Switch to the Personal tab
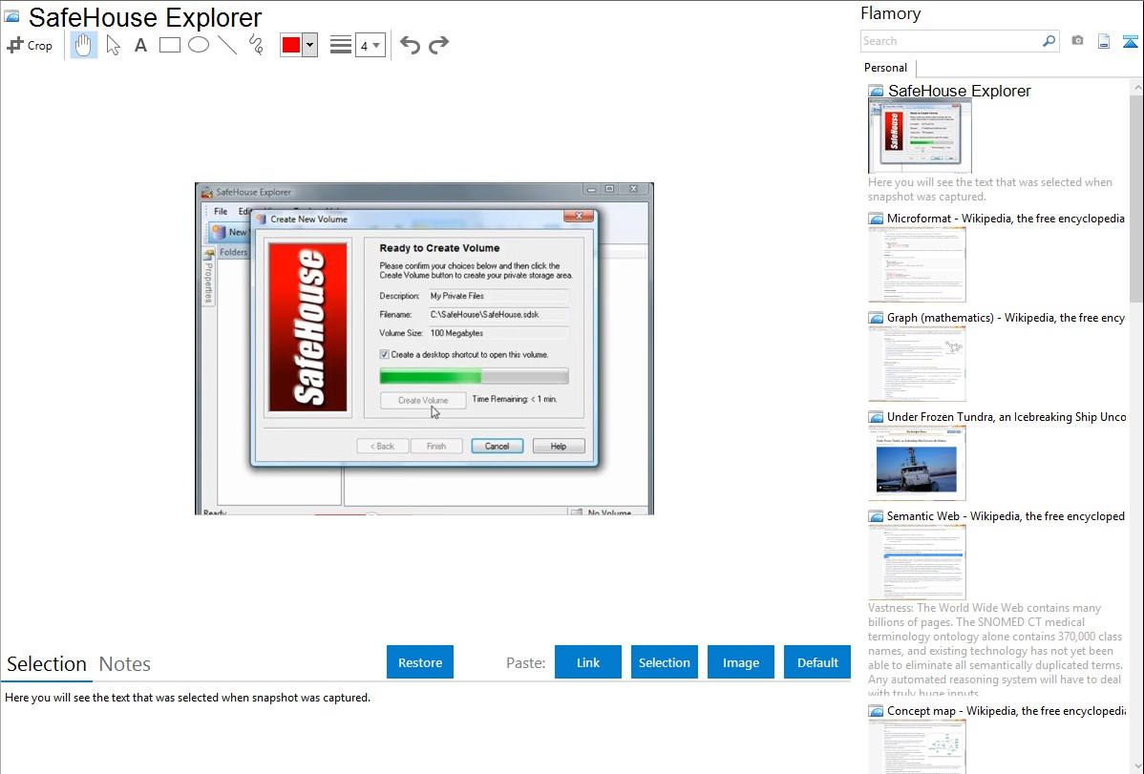Image resolution: width=1144 pixels, height=774 pixels. [x=886, y=68]
